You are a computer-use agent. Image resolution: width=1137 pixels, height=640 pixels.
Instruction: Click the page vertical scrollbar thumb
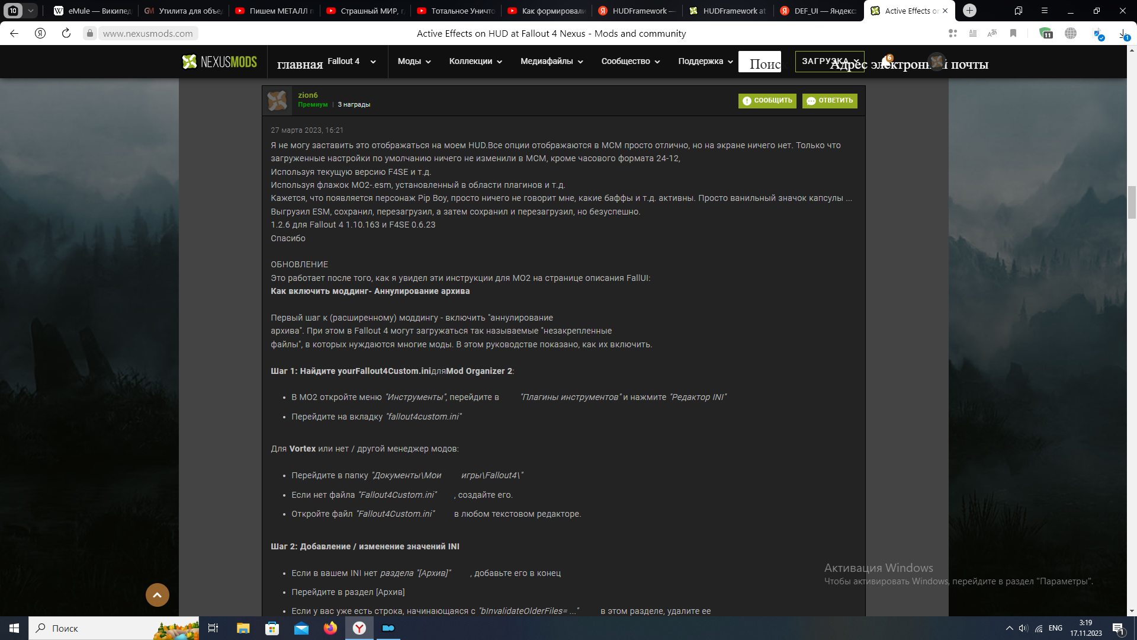[x=1132, y=202]
